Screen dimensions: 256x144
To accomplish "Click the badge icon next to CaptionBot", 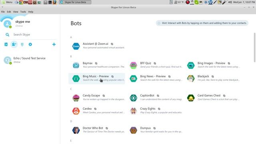I will (x=158, y=96).
